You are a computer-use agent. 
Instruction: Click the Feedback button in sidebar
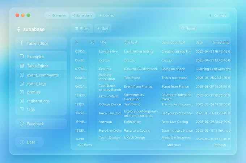tap(41, 124)
